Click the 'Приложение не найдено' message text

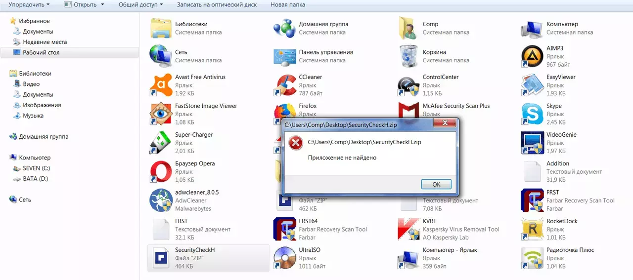[x=342, y=158]
